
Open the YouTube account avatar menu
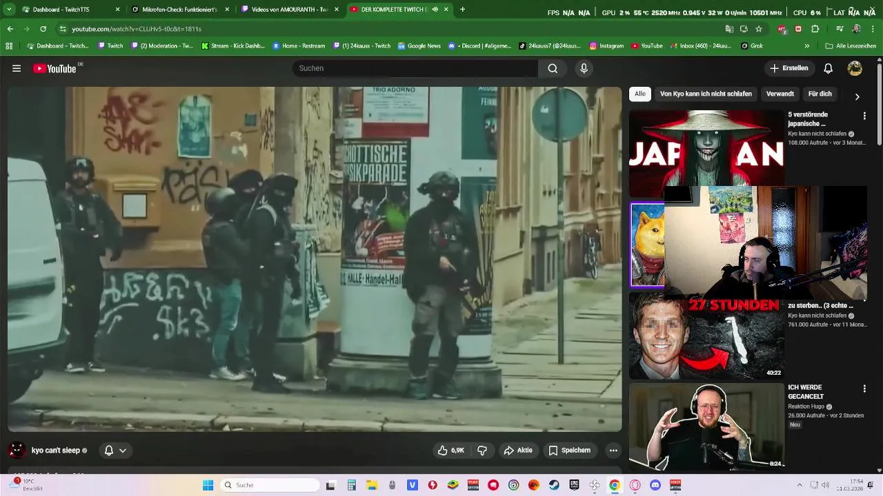point(855,68)
